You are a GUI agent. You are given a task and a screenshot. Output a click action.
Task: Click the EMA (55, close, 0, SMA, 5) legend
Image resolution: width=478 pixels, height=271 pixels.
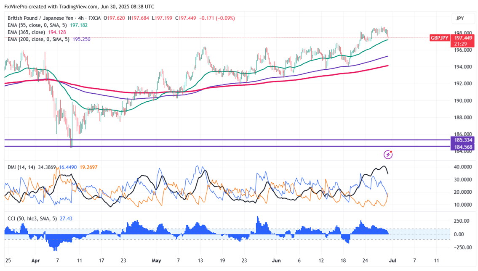pyautogui.click(x=37, y=25)
